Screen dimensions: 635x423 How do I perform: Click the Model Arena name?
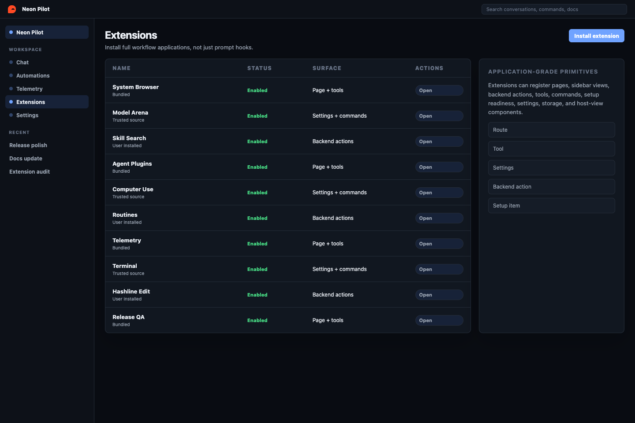tap(130, 113)
